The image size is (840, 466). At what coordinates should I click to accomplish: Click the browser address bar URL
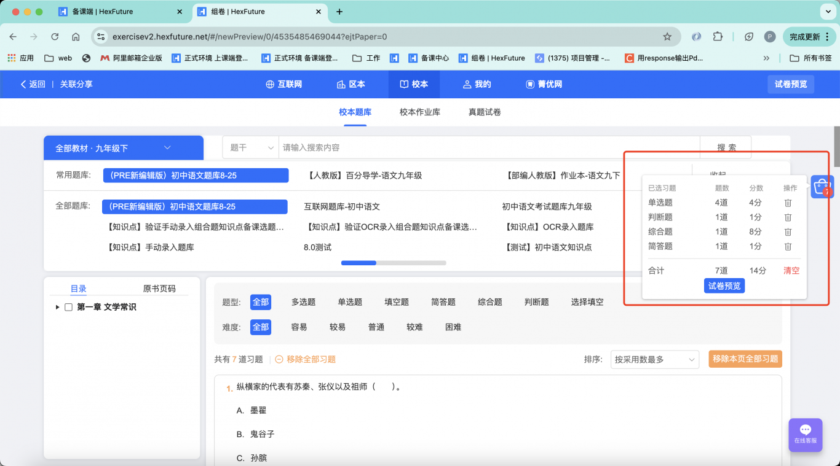[250, 37]
